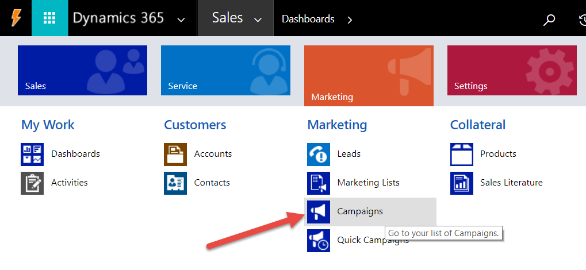The width and height of the screenshot is (586, 270).
Task: Click the Activities clipboard icon
Action: (x=32, y=183)
